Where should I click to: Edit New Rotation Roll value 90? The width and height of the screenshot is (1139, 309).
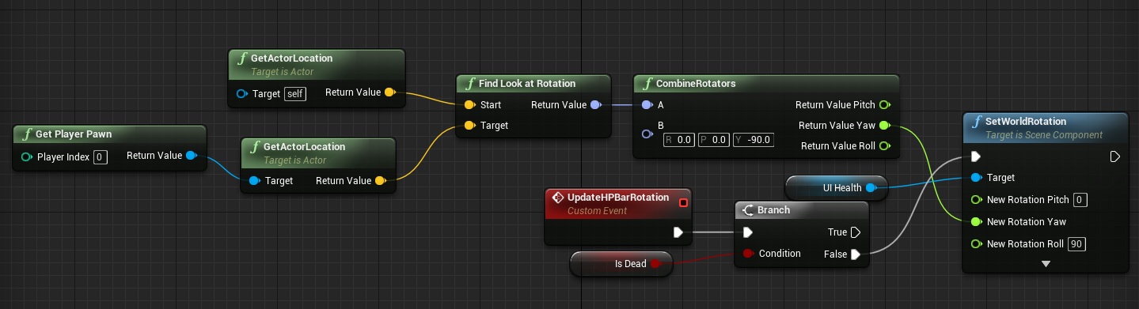click(1076, 244)
